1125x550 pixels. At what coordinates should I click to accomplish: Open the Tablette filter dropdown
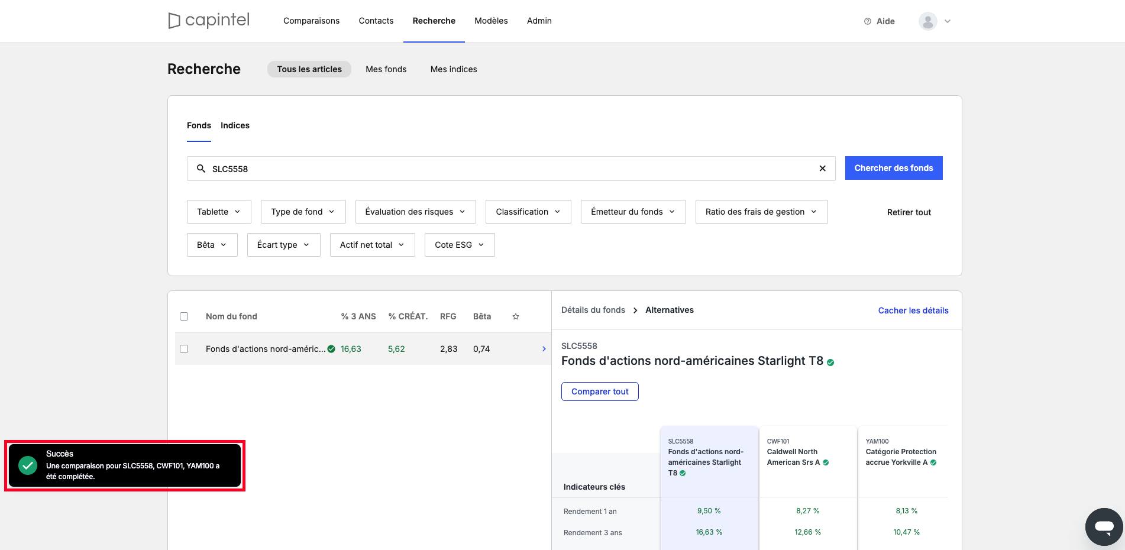click(219, 212)
